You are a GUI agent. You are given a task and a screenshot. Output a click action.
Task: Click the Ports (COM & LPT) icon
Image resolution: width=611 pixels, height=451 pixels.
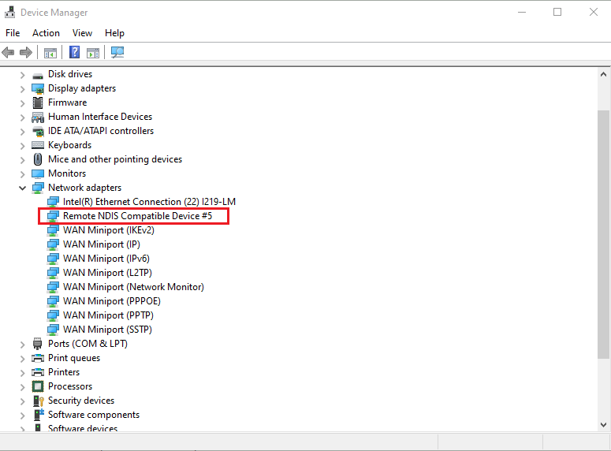pyautogui.click(x=38, y=344)
